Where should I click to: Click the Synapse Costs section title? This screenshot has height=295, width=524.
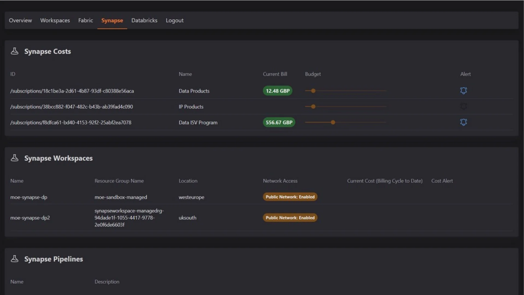tap(47, 51)
